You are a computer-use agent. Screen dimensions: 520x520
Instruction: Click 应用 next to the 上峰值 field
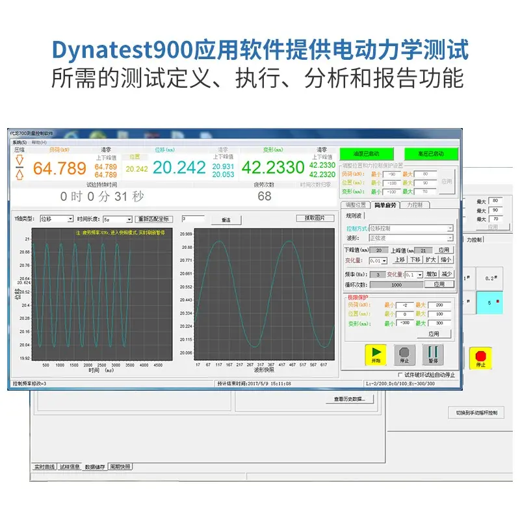tap(444, 250)
